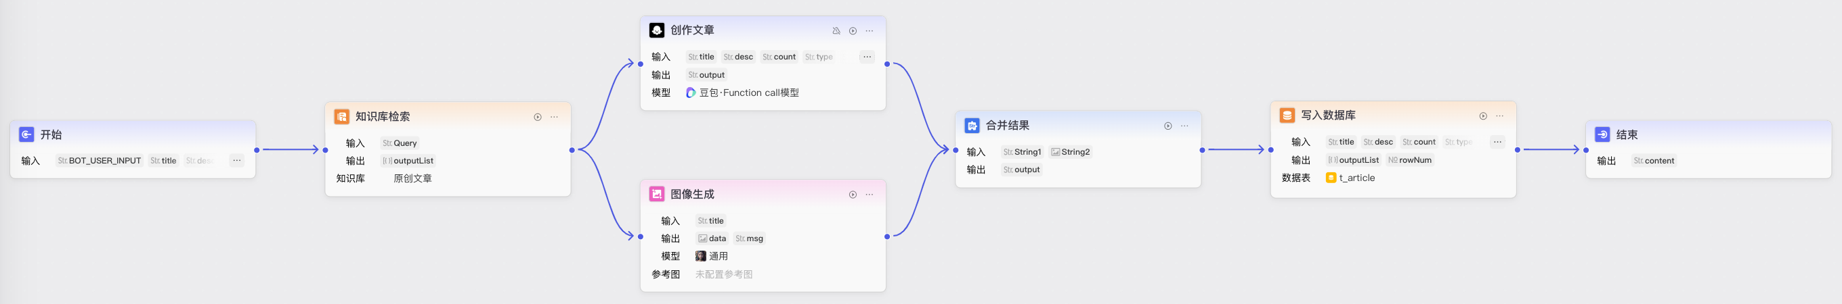1842x304 pixels.
Task: Click the 知识库检索 node's orange icon
Action: click(x=342, y=116)
